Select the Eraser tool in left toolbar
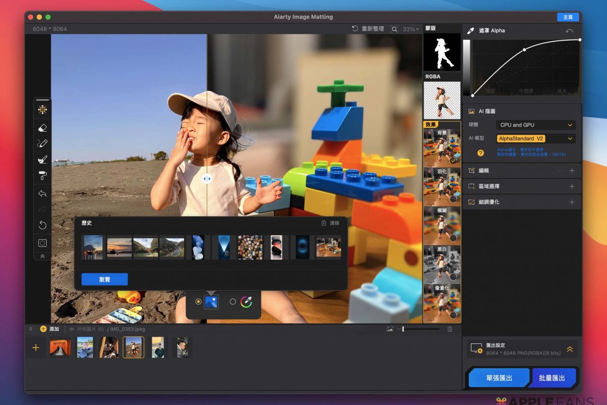The width and height of the screenshot is (607, 405). (43, 128)
